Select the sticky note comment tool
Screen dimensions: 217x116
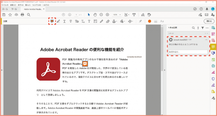[52, 21]
